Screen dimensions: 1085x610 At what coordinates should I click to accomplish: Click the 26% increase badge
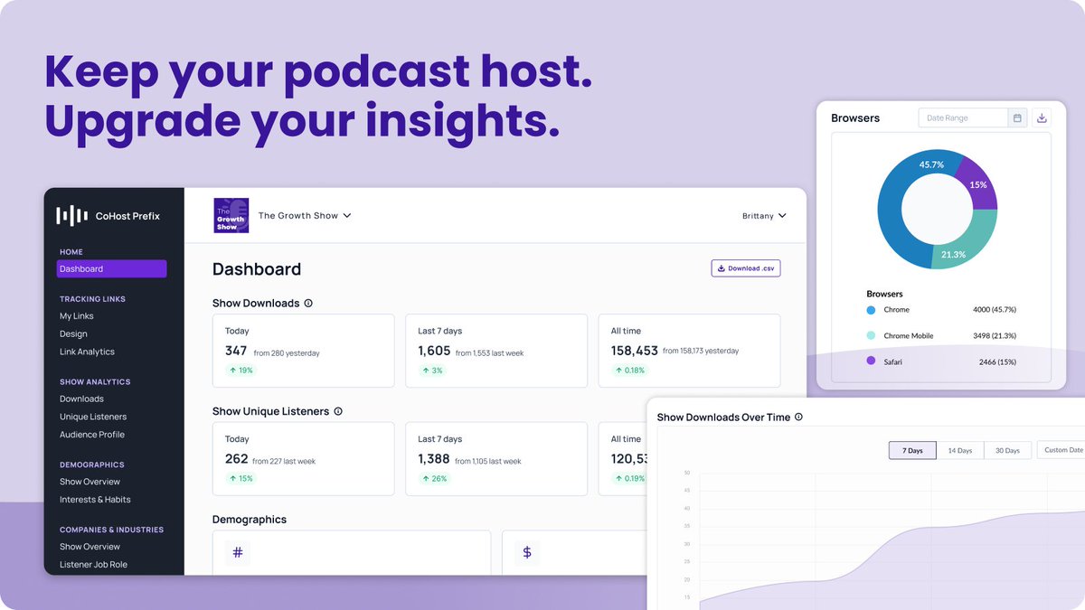tap(434, 479)
